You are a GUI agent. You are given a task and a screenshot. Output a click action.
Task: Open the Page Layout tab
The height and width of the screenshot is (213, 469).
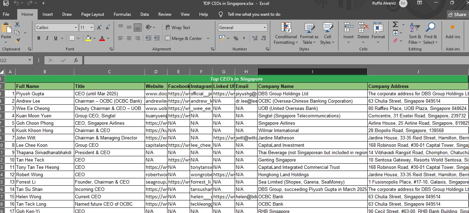pos(93,14)
